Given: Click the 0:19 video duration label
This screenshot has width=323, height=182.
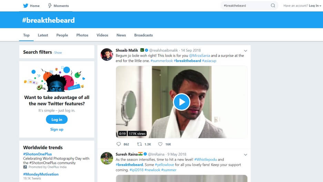Looking at the screenshot, I should (x=122, y=134).
